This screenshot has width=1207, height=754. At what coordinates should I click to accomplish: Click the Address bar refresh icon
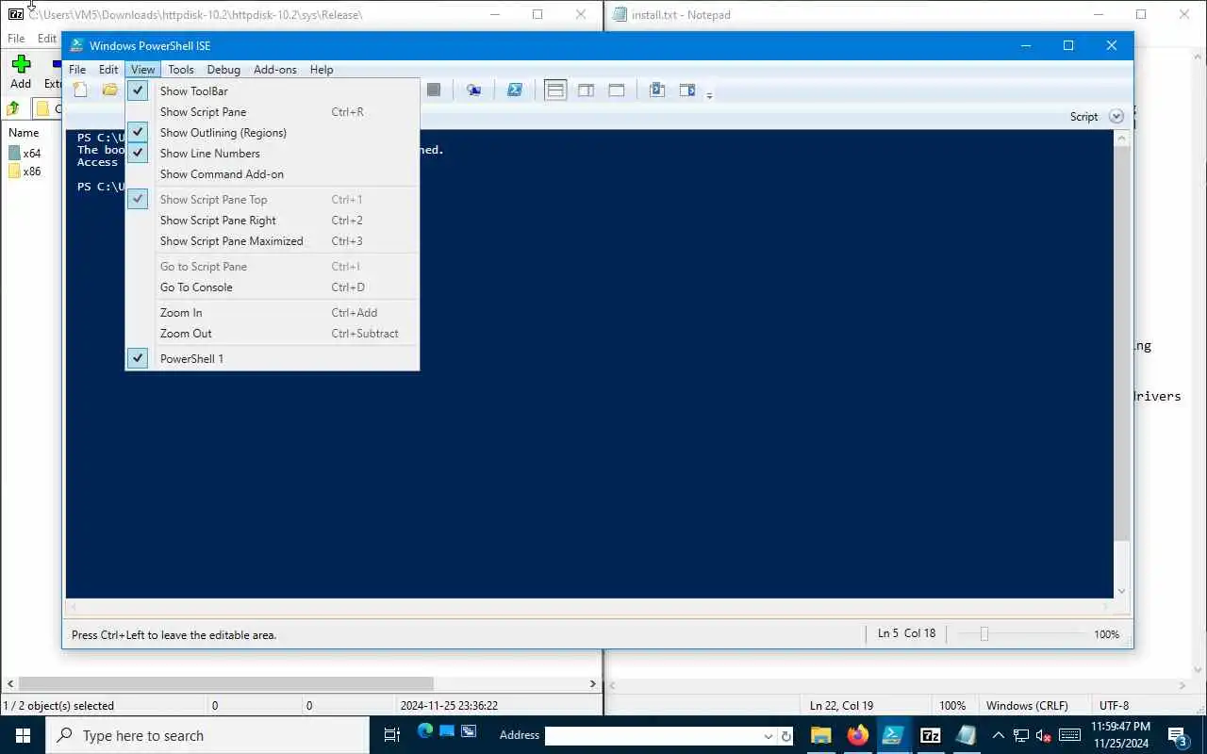coord(785,736)
